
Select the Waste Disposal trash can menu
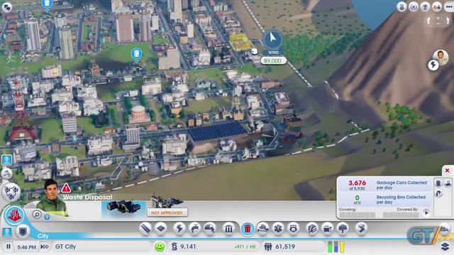[x=248, y=229]
